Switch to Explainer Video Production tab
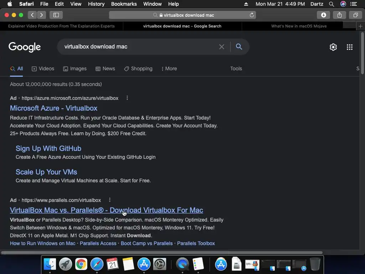 pyautogui.click(x=61, y=26)
